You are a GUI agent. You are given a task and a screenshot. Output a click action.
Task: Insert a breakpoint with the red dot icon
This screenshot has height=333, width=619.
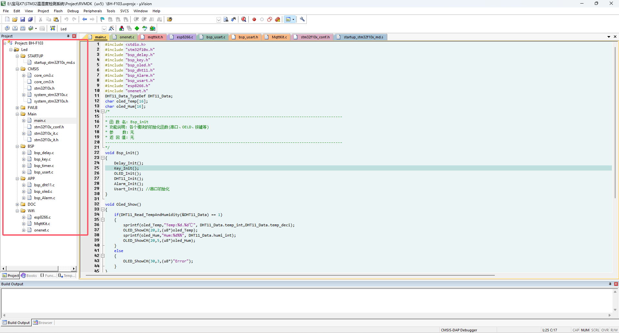click(254, 19)
